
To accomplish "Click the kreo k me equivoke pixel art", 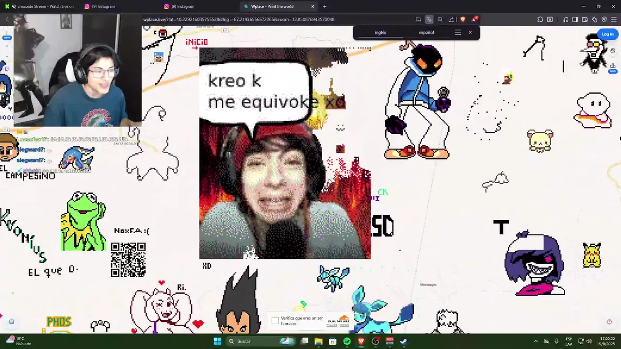I will (285, 153).
